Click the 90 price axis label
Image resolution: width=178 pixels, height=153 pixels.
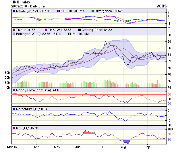click(x=169, y=35)
